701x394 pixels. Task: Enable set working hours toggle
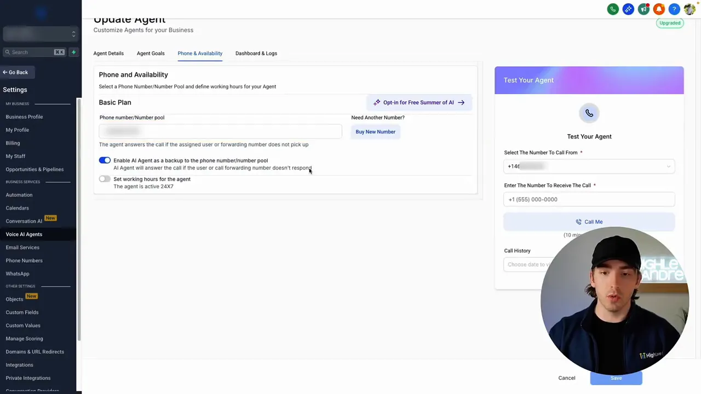pyautogui.click(x=105, y=179)
